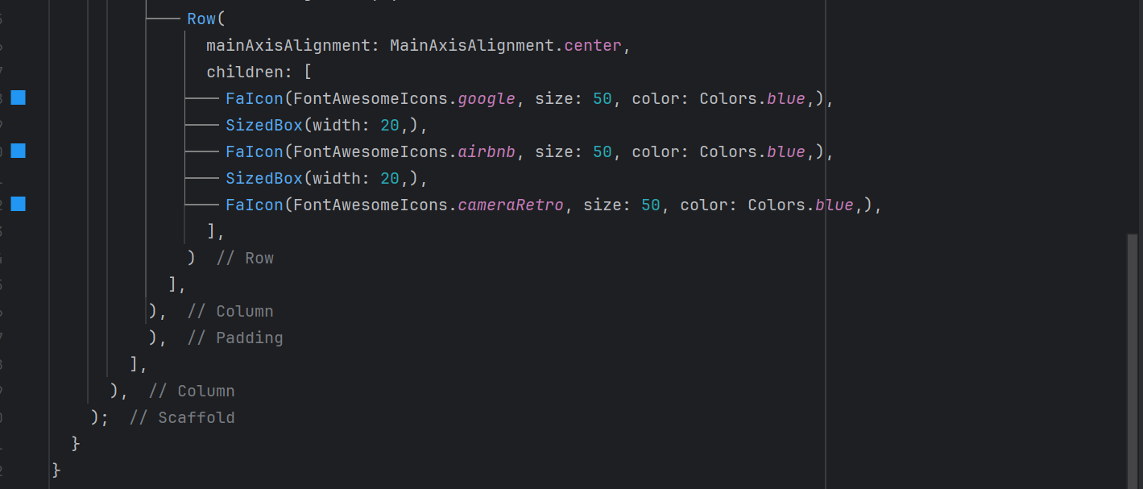This screenshot has width=1143, height=489.
Task: Click the // Padding closing comment
Action: click(235, 338)
